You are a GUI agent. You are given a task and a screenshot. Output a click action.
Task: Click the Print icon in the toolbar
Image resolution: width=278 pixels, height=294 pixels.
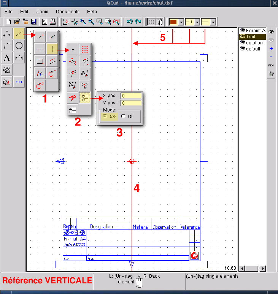tap(53, 22)
